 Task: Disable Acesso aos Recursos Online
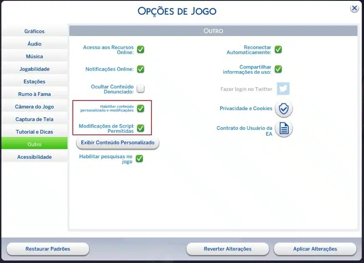coord(140,49)
